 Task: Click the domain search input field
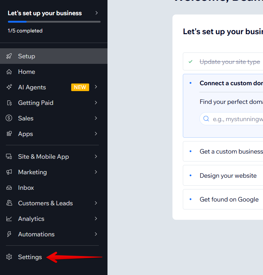click(237, 119)
